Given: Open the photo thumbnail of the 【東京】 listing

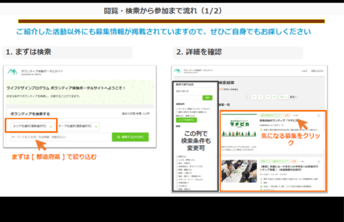Looking at the screenshot, I should (239, 171).
